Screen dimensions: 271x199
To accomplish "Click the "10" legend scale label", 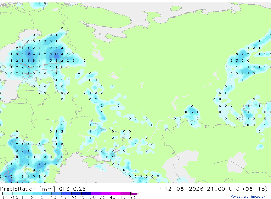I will tap(53, 197).
